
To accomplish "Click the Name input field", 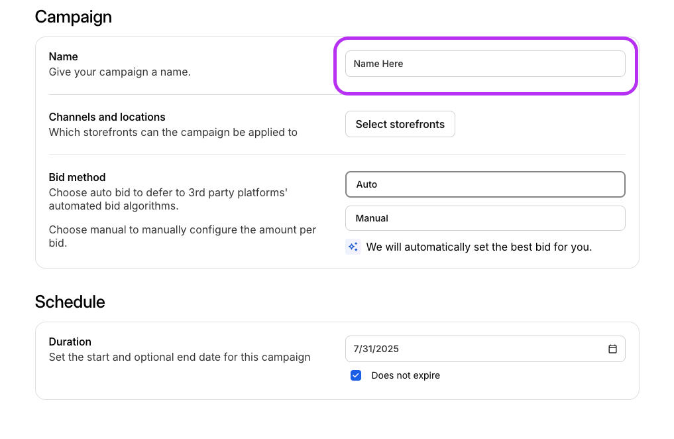I will point(484,64).
